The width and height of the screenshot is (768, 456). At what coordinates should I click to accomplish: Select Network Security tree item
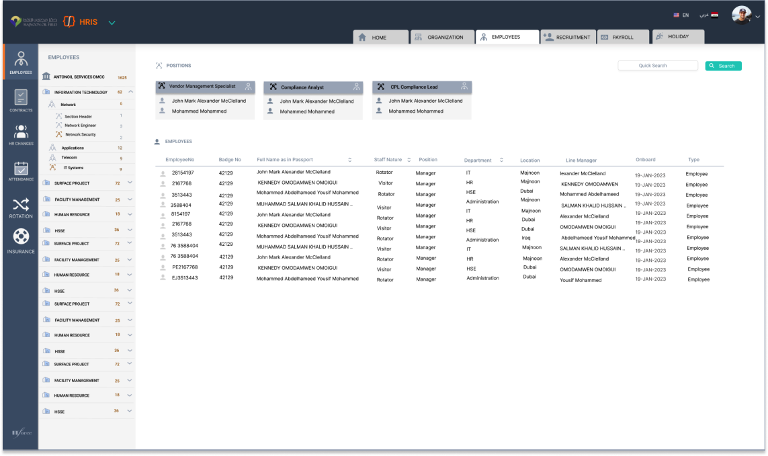click(80, 134)
